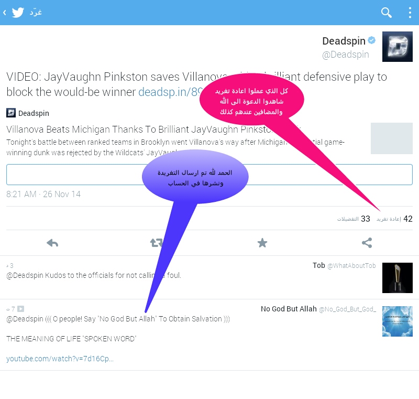The width and height of the screenshot is (419, 399).
Task: View the 42 retweets list
Action: point(395,219)
